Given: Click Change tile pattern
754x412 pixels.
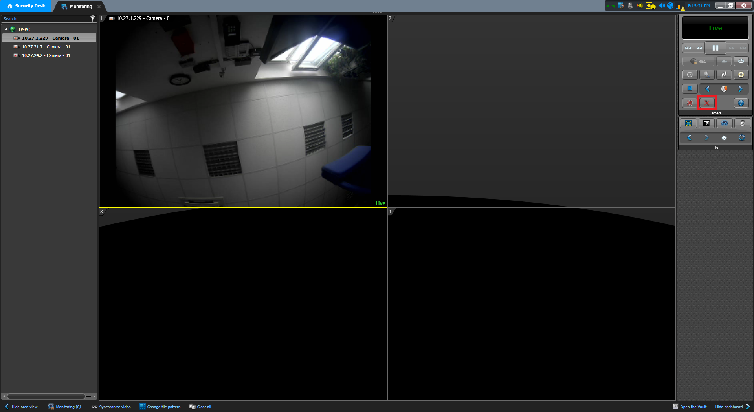Looking at the screenshot, I should coord(160,407).
